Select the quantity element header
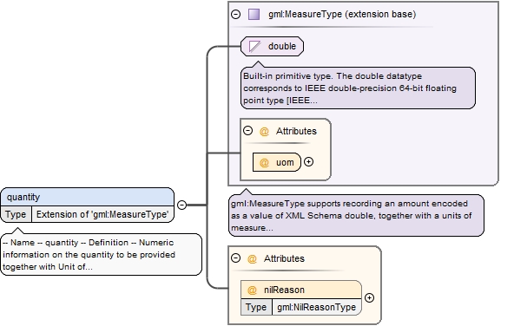514x326 pixels. point(87,197)
